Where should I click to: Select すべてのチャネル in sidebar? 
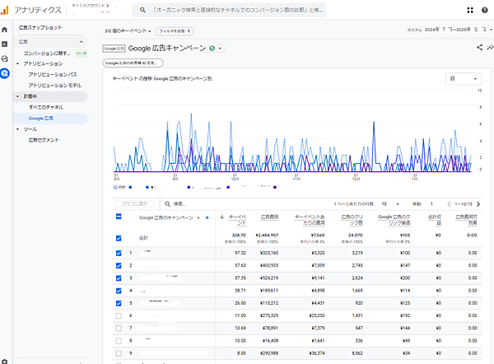click(46, 107)
